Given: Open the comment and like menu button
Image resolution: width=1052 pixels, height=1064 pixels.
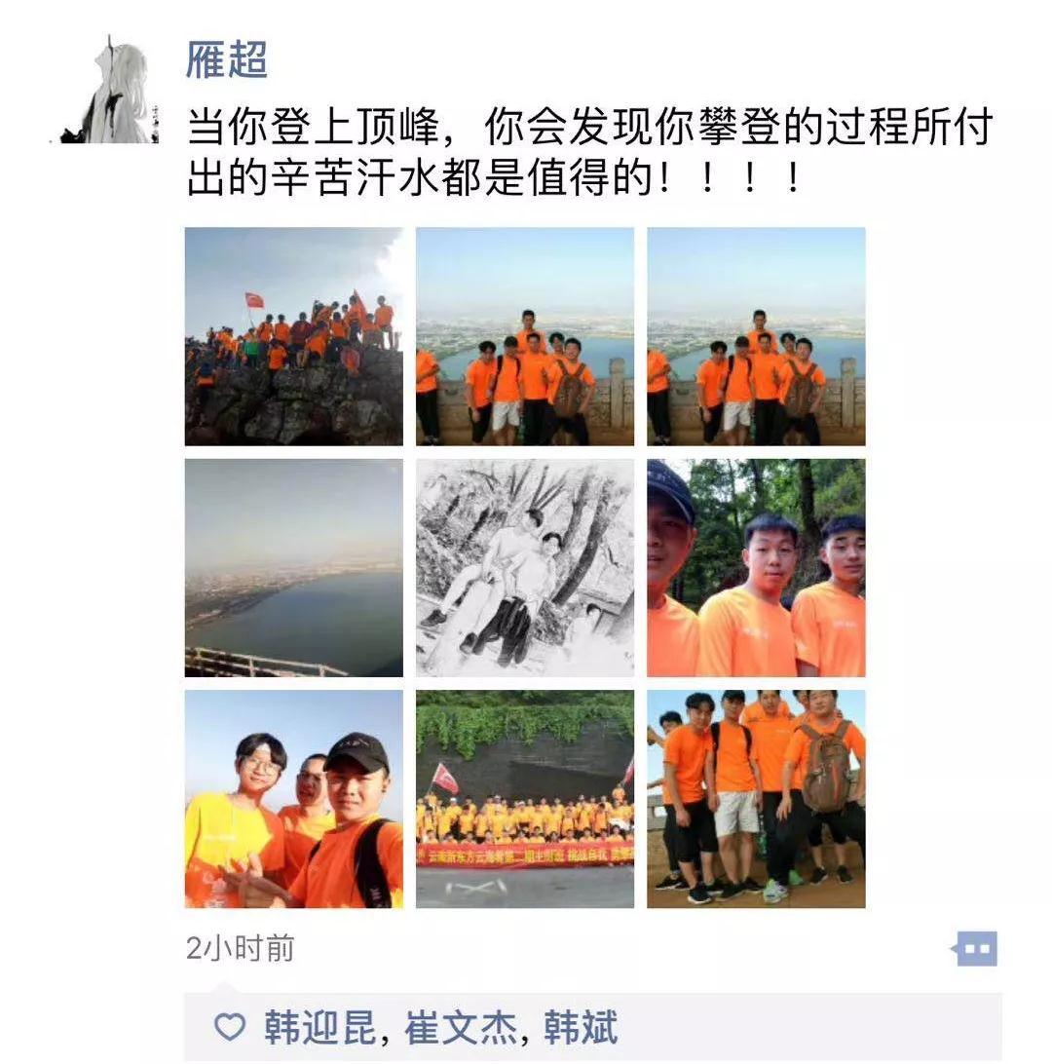Looking at the screenshot, I should 974,948.
